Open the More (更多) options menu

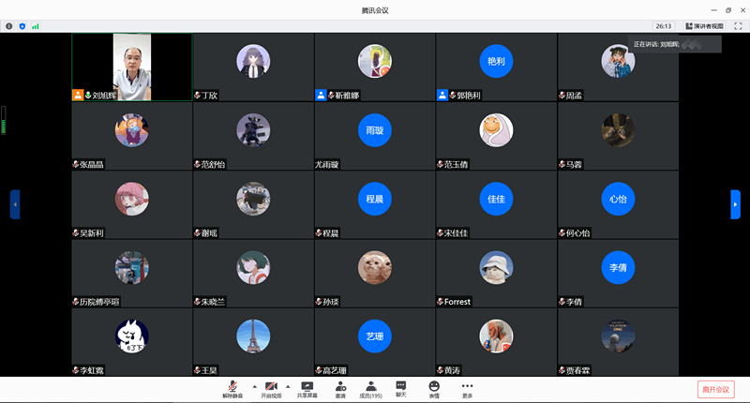[467, 388]
